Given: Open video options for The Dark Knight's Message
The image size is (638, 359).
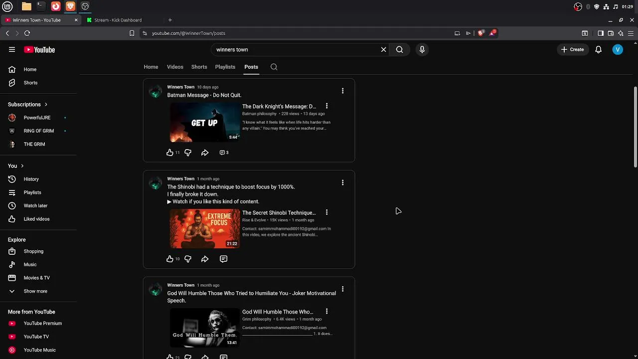Looking at the screenshot, I should [326, 106].
